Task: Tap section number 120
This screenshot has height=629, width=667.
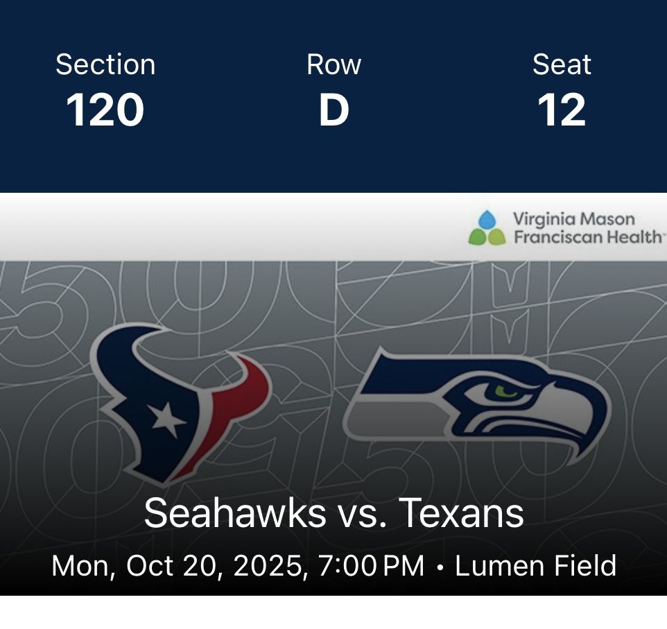Action: 105,110
